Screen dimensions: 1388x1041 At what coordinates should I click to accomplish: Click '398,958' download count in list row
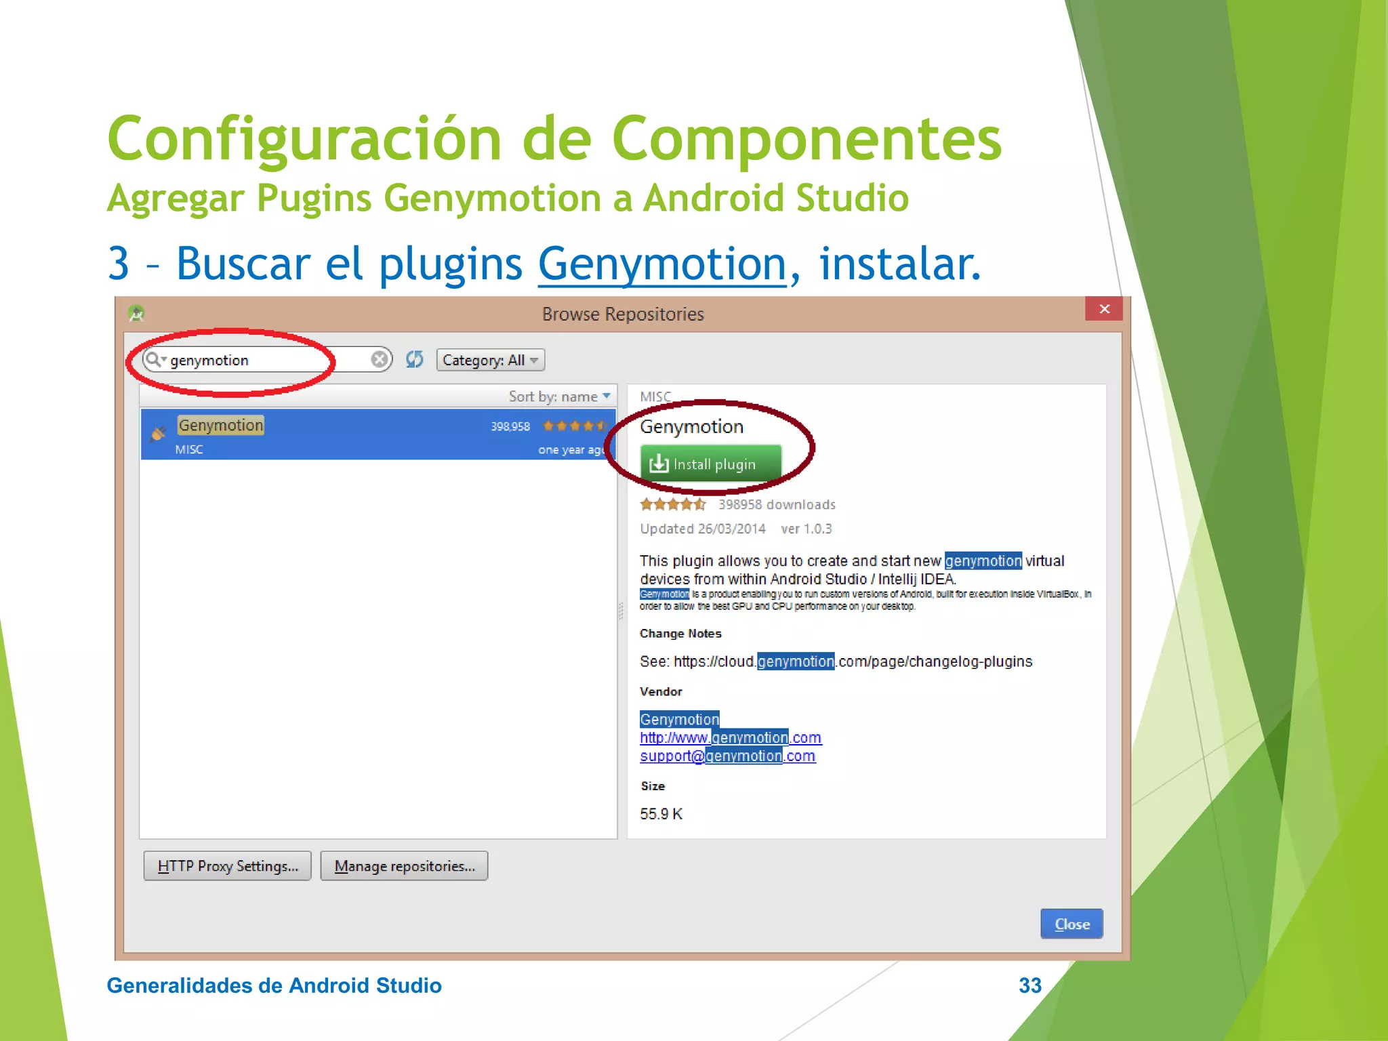[510, 426]
